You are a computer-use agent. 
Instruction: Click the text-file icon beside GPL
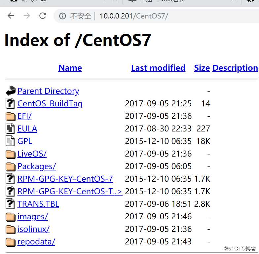pyautogui.click(x=10, y=141)
